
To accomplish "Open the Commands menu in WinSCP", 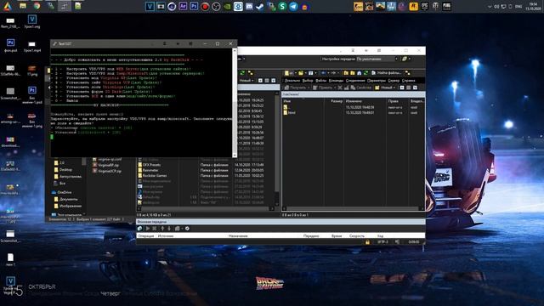I will pyautogui.click(x=336, y=81).
